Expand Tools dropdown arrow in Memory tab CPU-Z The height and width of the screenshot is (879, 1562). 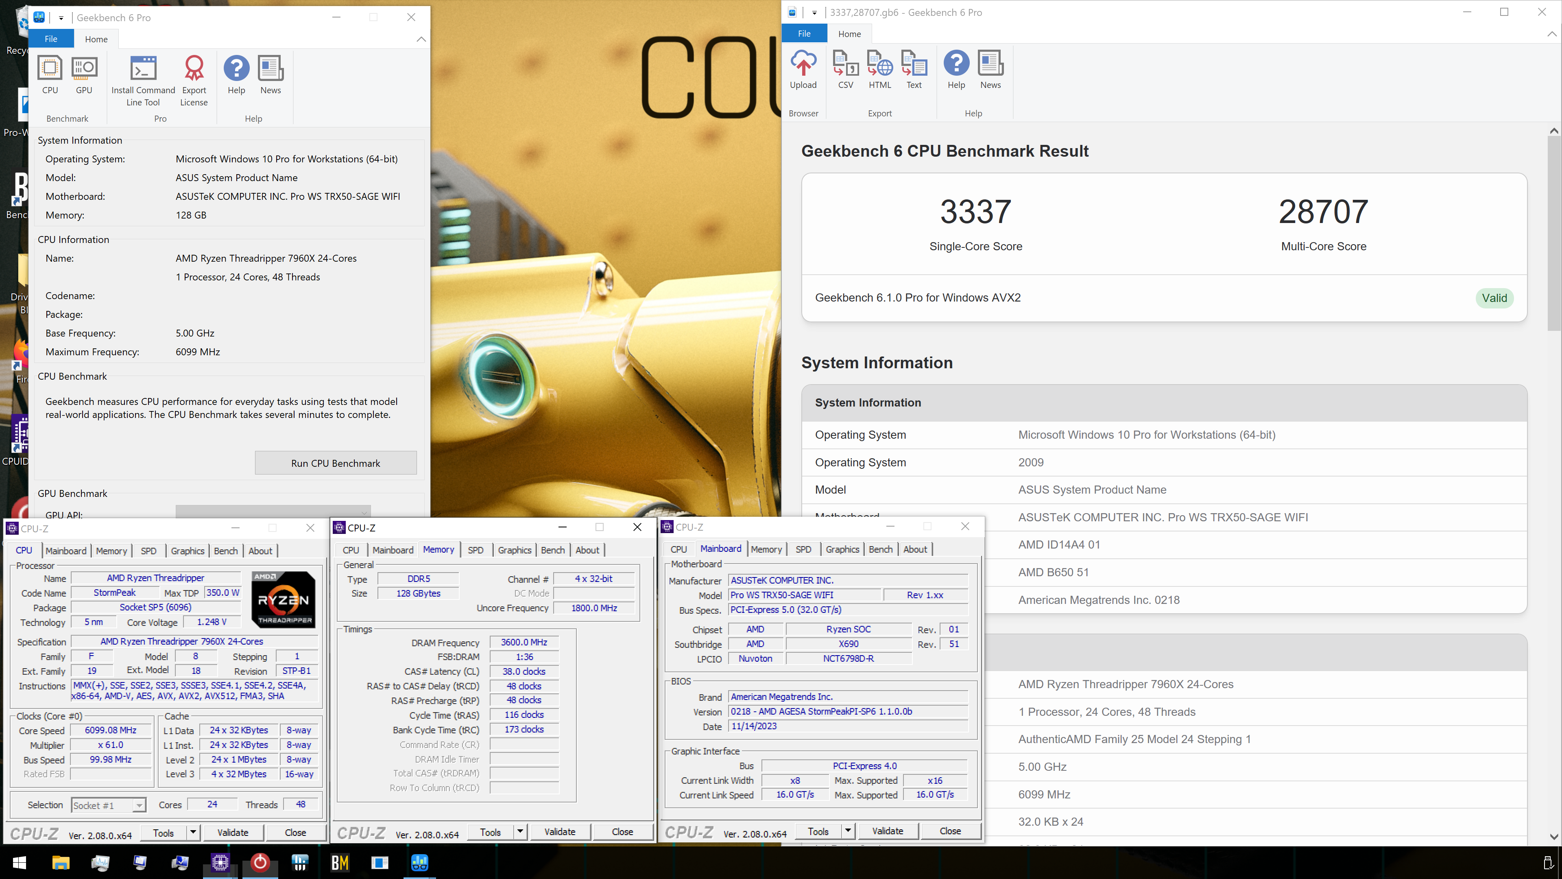[520, 832]
